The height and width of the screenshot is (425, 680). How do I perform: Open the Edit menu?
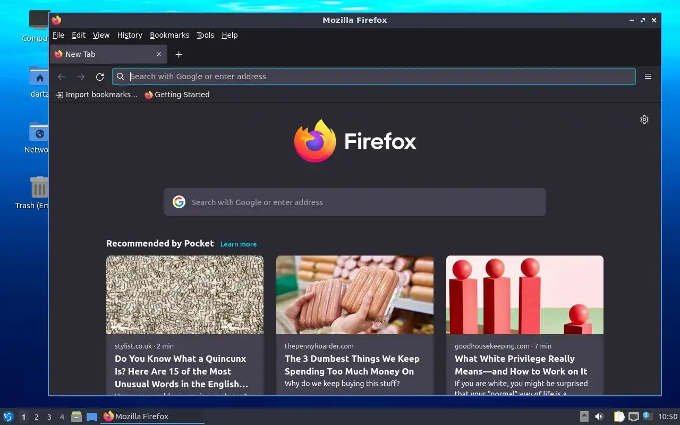pos(79,35)
